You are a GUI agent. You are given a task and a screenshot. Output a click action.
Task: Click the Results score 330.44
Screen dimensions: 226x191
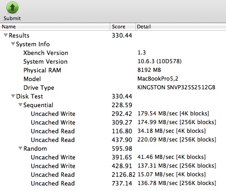(122, 35)
